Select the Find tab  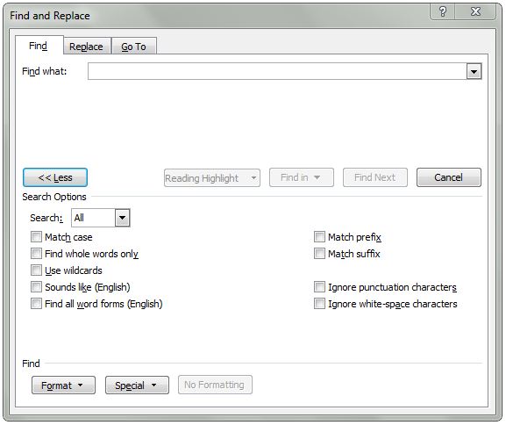pyautogui.click(x=38, y=46)
